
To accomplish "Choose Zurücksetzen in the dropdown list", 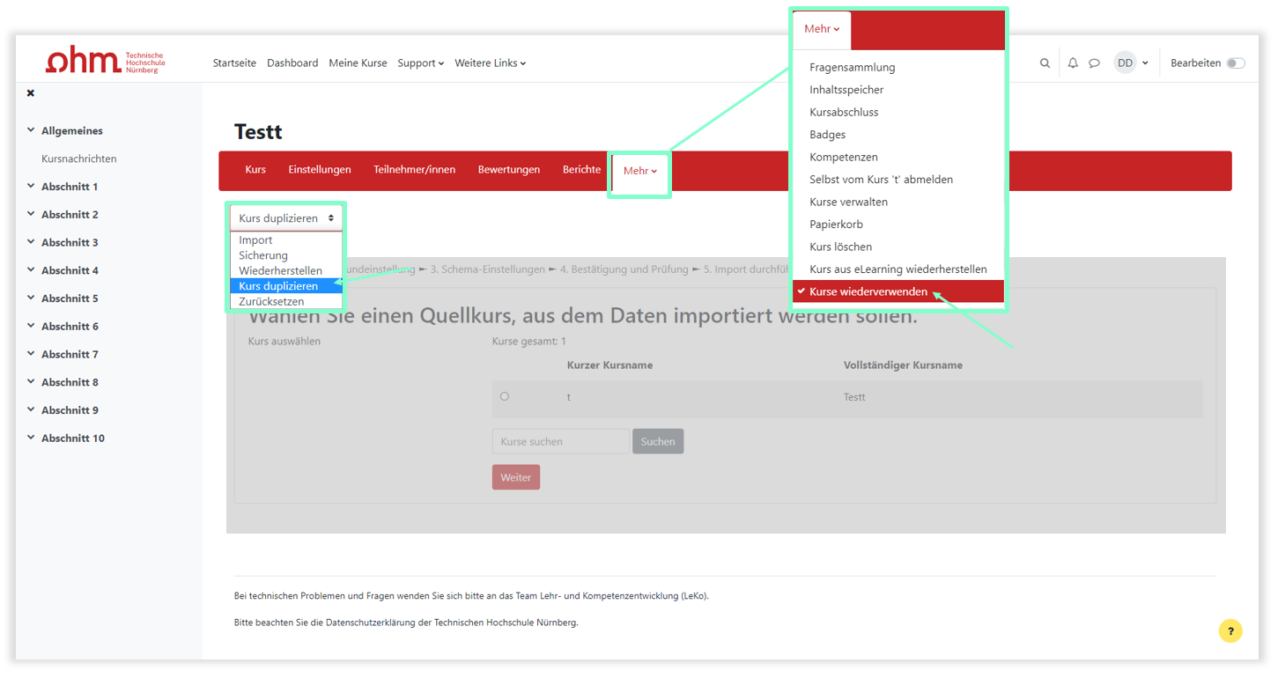I will coord(271,301).
